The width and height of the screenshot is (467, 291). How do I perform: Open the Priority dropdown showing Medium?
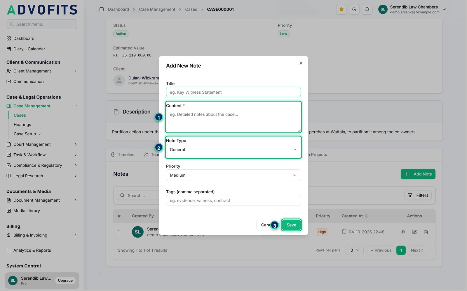(233, 175)
